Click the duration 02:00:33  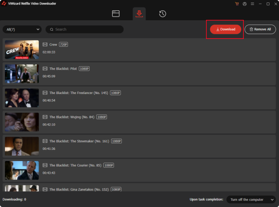click(49, 52)
